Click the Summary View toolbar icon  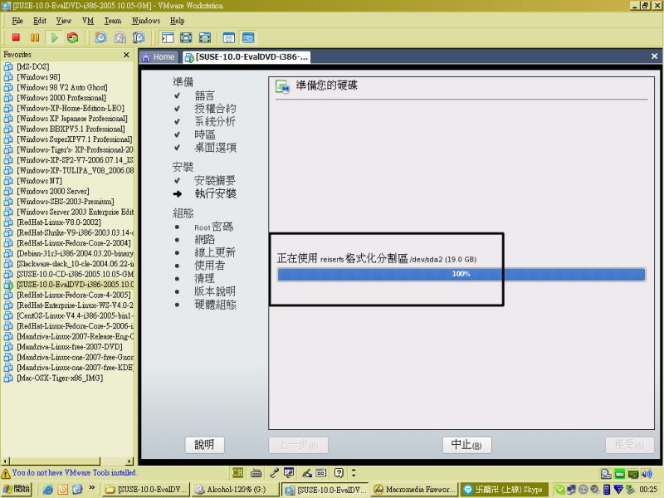tap(229, 37)
